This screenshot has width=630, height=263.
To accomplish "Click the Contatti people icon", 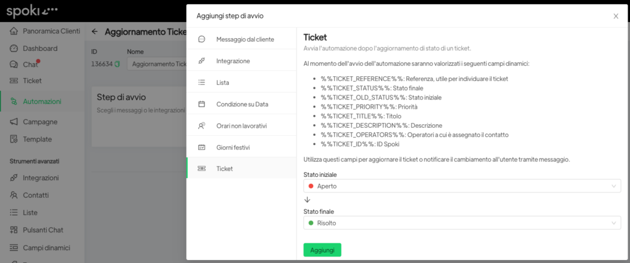I will coord(14,195).
